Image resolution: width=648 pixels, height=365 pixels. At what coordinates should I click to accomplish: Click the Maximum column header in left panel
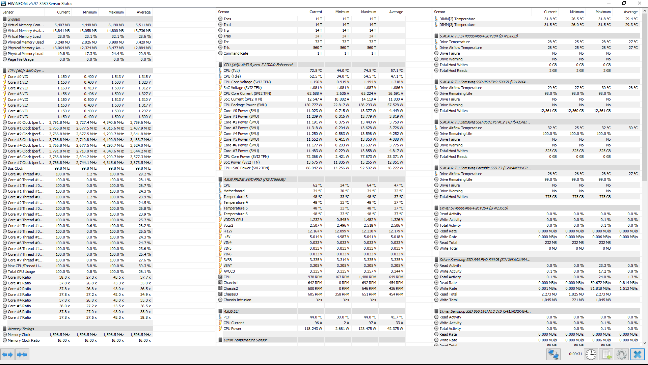tap(116, 12)
